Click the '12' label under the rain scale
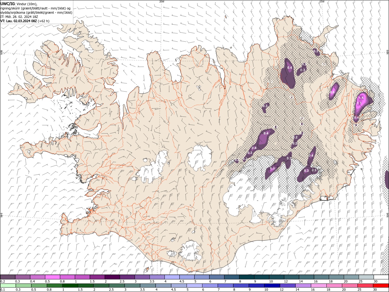The width and height of the screenshot is (389, 292). point(282,290)
